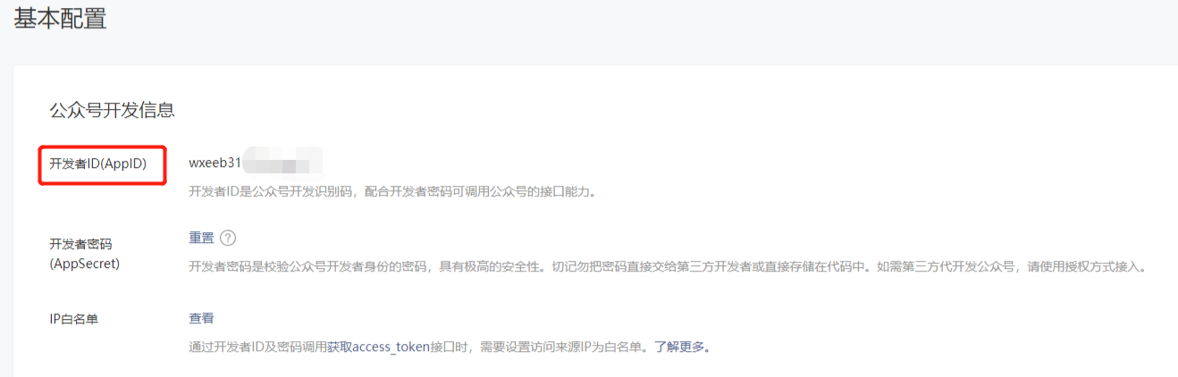This screenshot has height=377, width=1178.
Task: Click the 通过开发者ID及密码调用 description text
Action: 257,347
